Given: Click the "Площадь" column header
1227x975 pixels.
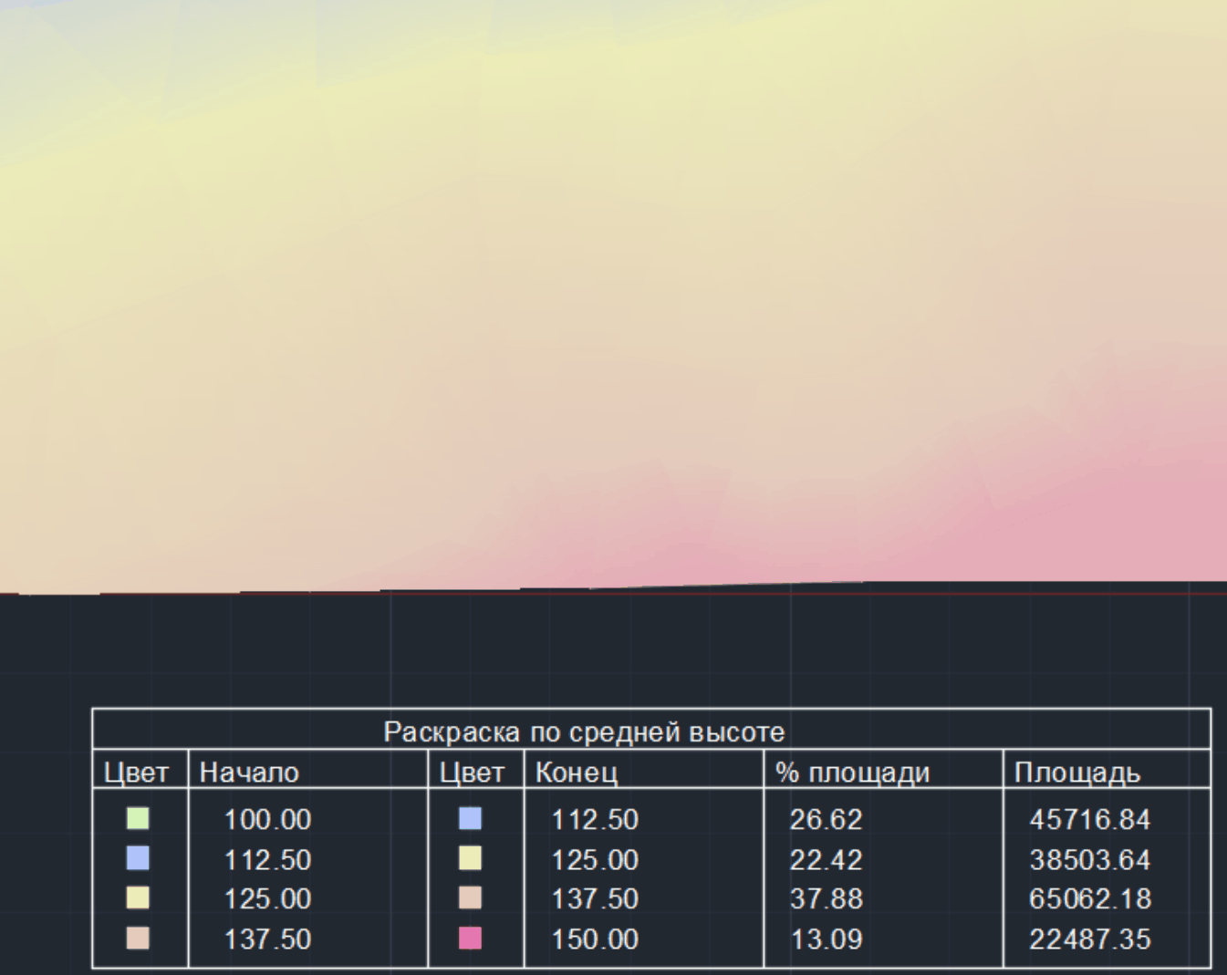Looking at the screenshot, I should tap(1076, 773).
